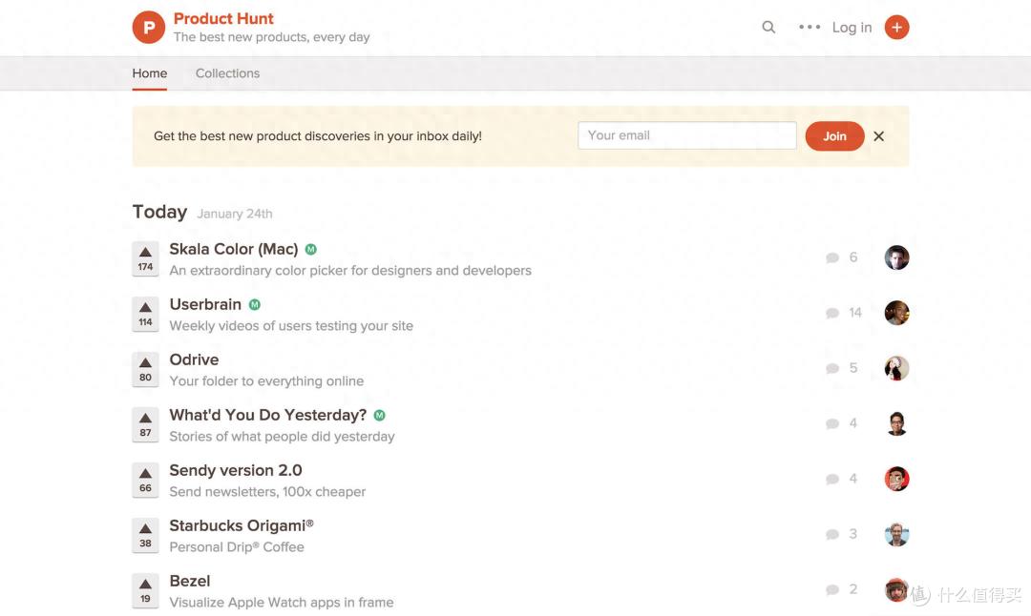Click the orange plus submit button

tap(896, 28)
